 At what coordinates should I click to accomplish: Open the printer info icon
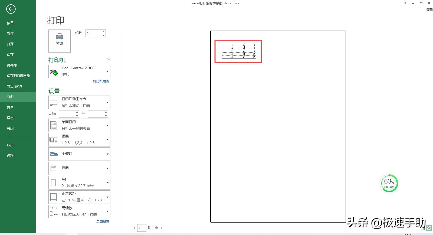click(109, 58)
